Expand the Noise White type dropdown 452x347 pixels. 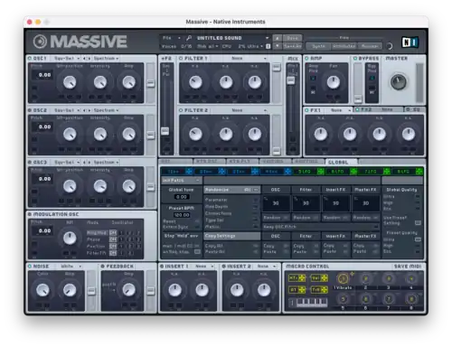[71, 267]
